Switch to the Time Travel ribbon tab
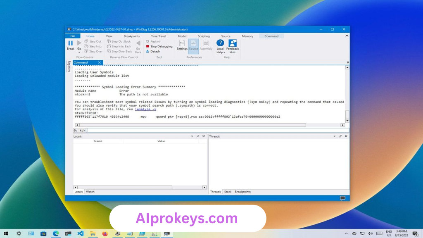Image resolution: width=423 pixels, height=238 pixels. coord(158,36)
